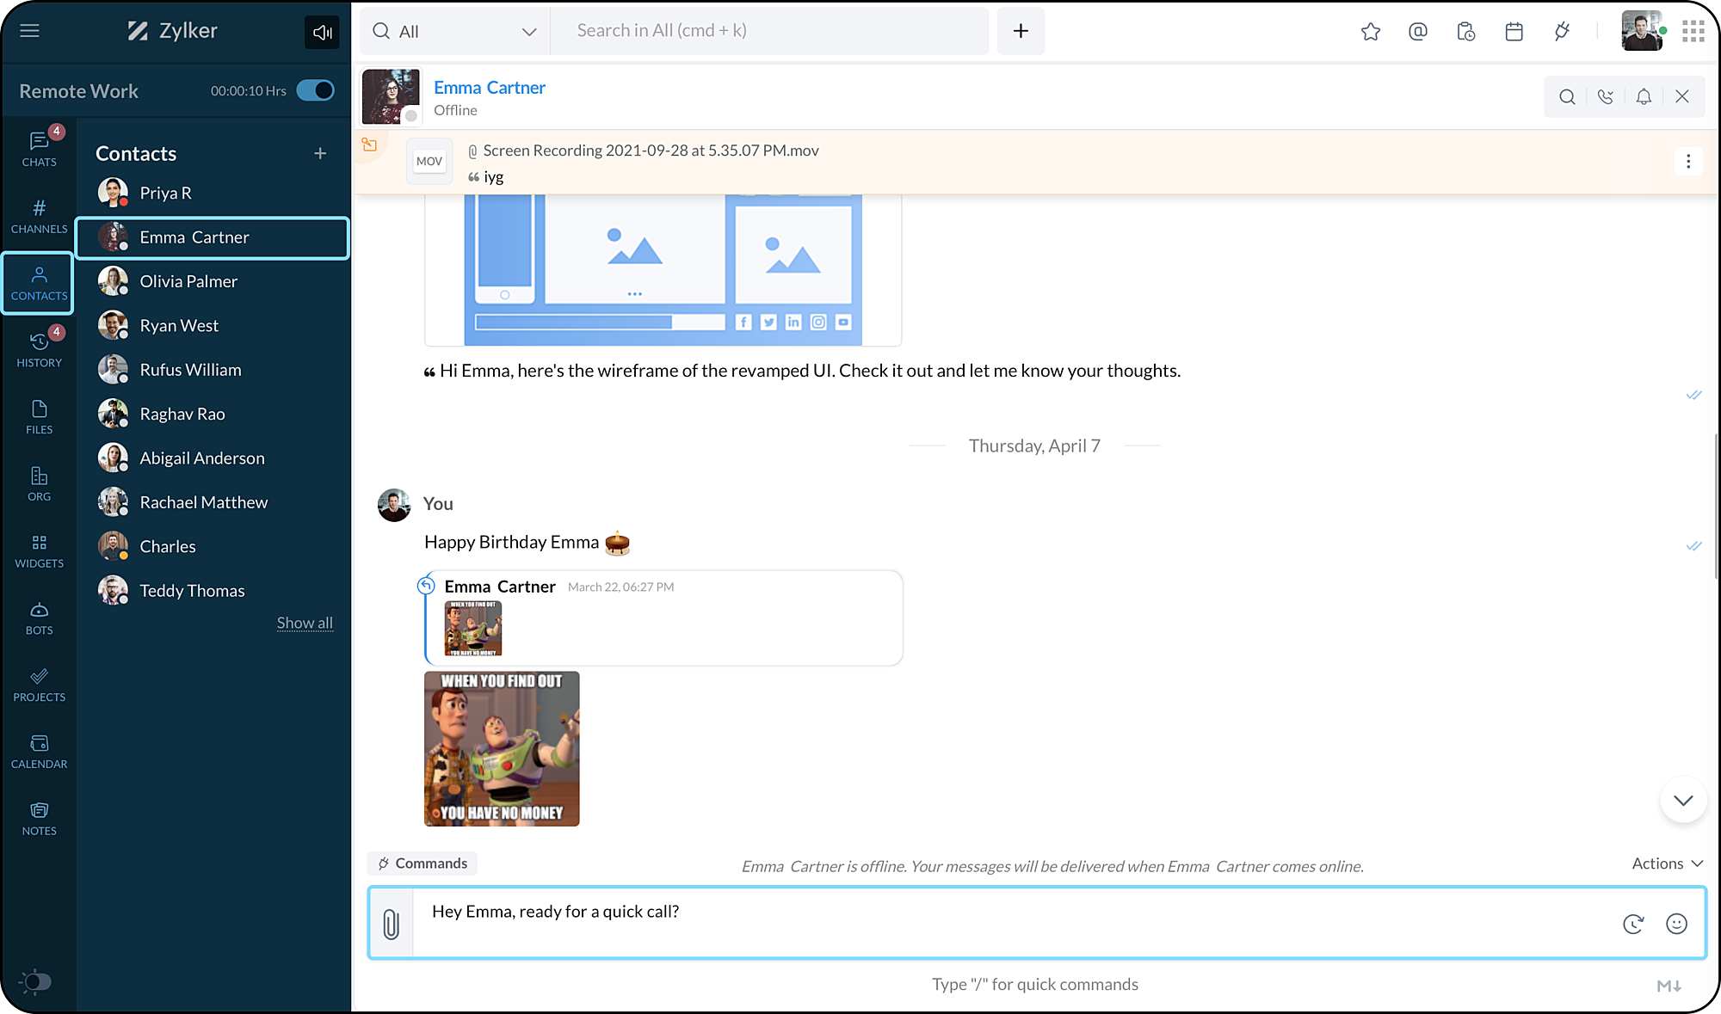Open starred messages from top bar
Image resolution: width=1721 pixels, height=1014 pixels.
point(1371,32)
